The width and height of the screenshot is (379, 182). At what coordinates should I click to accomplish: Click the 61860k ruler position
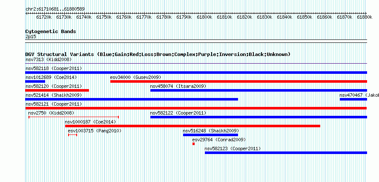[324, 17]
